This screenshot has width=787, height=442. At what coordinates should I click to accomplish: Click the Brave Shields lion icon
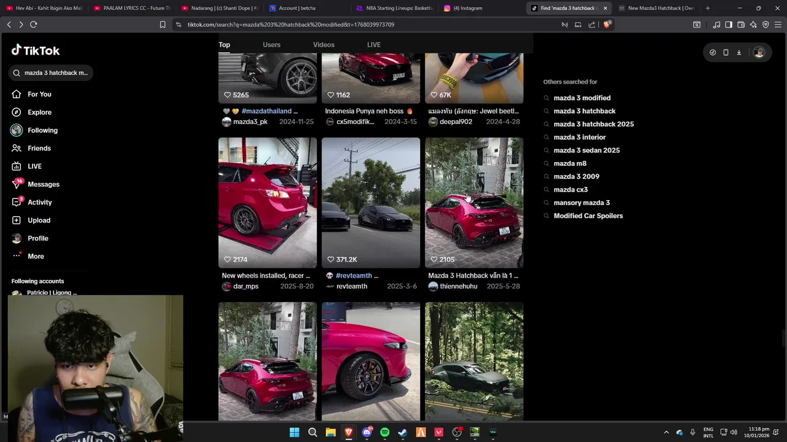coord(607,25)
